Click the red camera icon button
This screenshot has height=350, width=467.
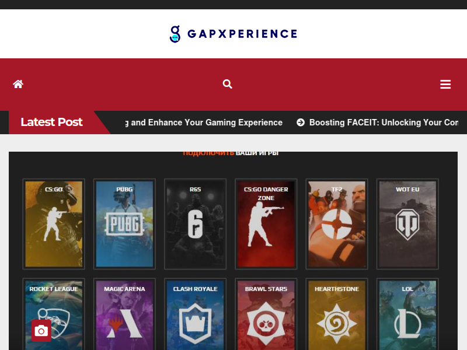41,331
